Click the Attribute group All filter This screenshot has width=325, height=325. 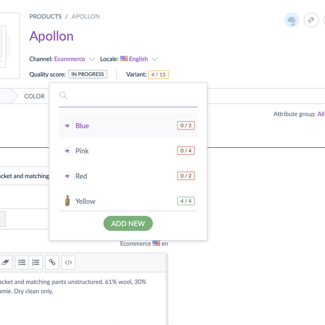(321, 114)
